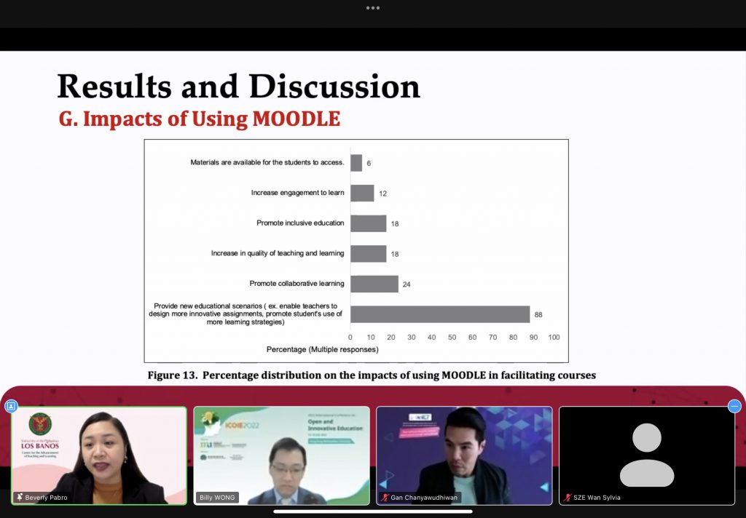Viewport: 746px width, 518px height.
Task: Click the G. Impacts of Using MOODLE heading
Action: pos(200,119)
